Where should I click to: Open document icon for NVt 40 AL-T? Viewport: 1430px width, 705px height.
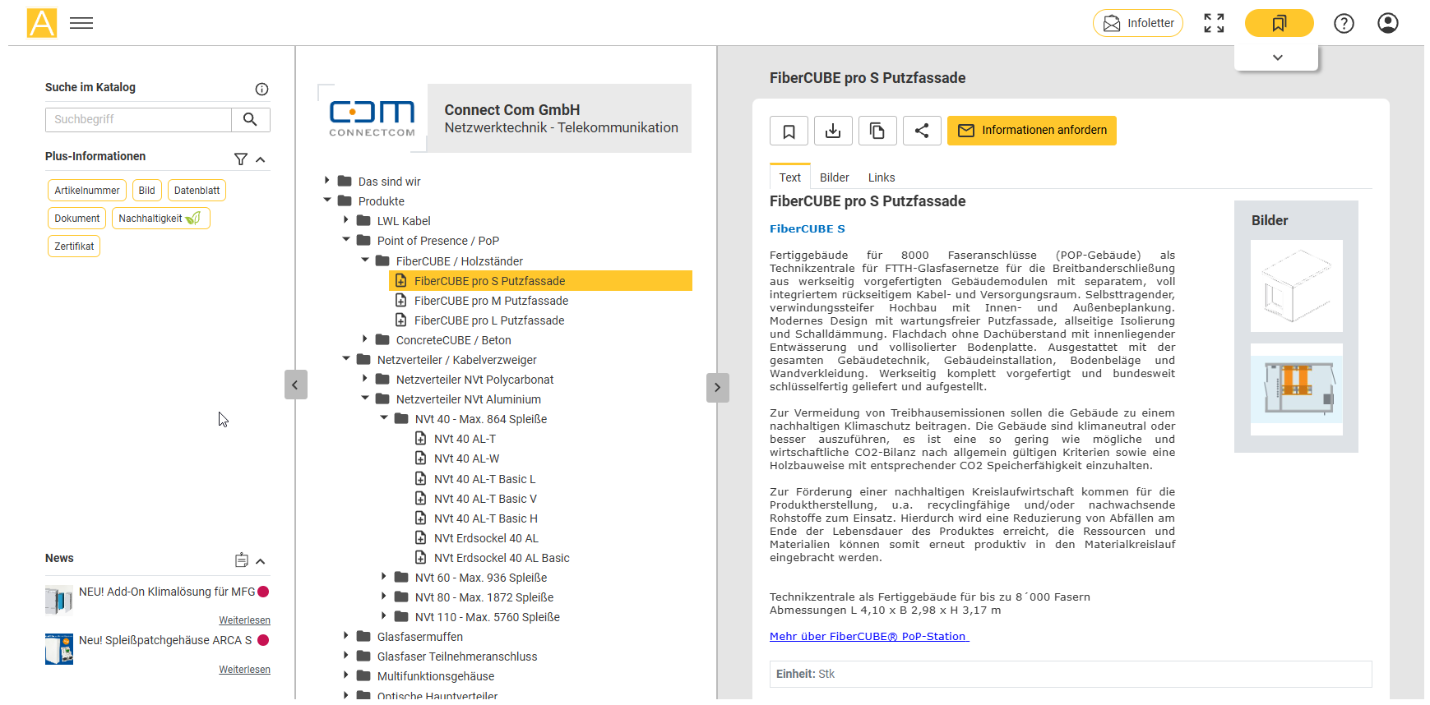(x=420, y=439)
